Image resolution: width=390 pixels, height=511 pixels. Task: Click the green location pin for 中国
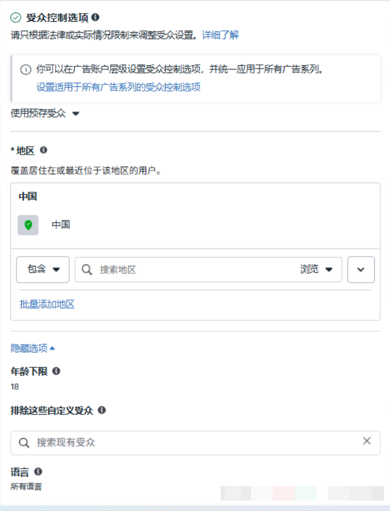pyautogui.click(x=28, y=224)
